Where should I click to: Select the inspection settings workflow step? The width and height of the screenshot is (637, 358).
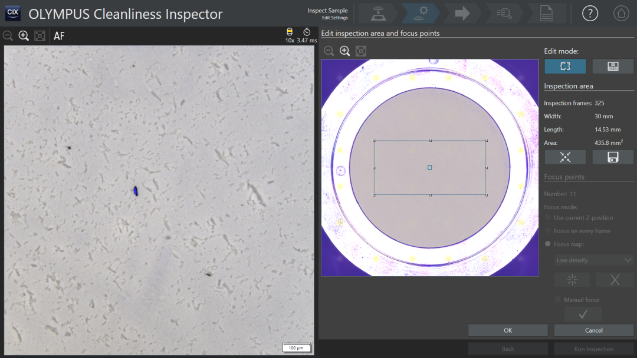click(x=421, y=14)
